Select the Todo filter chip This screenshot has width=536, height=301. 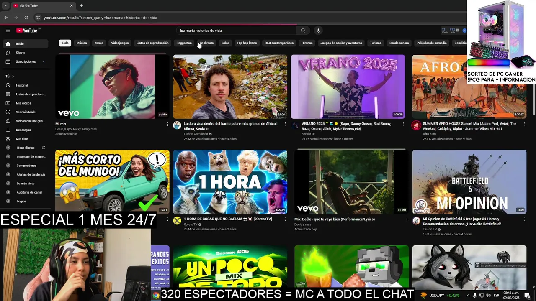point(65,43)
